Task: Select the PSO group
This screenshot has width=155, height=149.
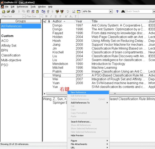Action: point(5,65)
